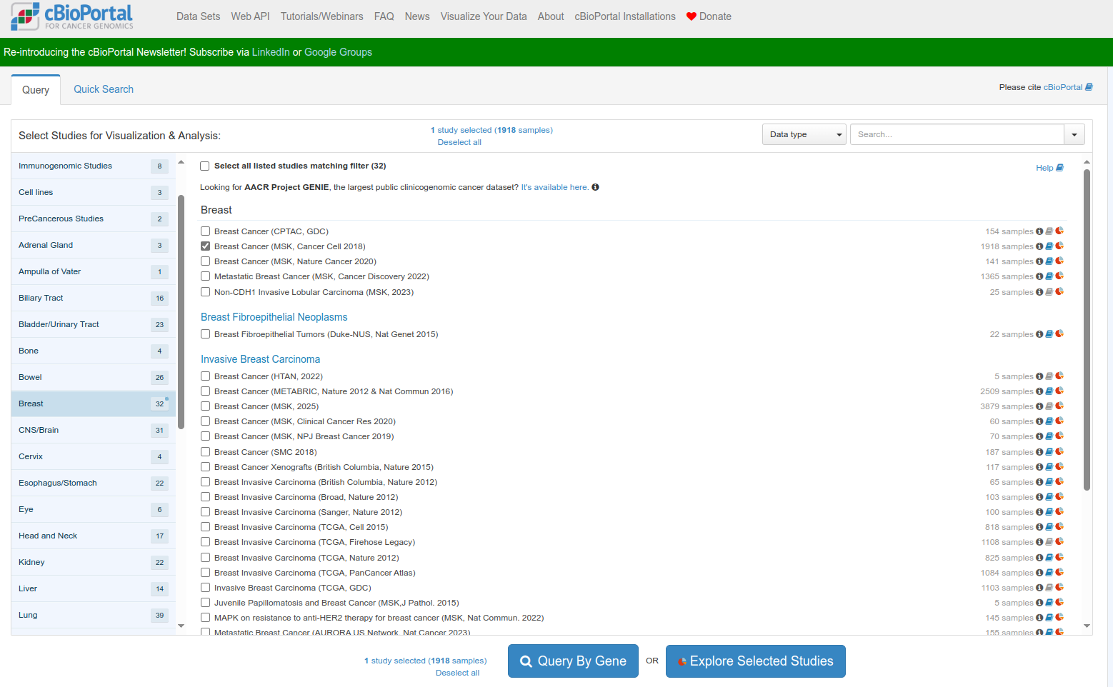This screenshot has height=687, width=1113.
Task: Open Web API in top navigation
Action: point(250,16)
